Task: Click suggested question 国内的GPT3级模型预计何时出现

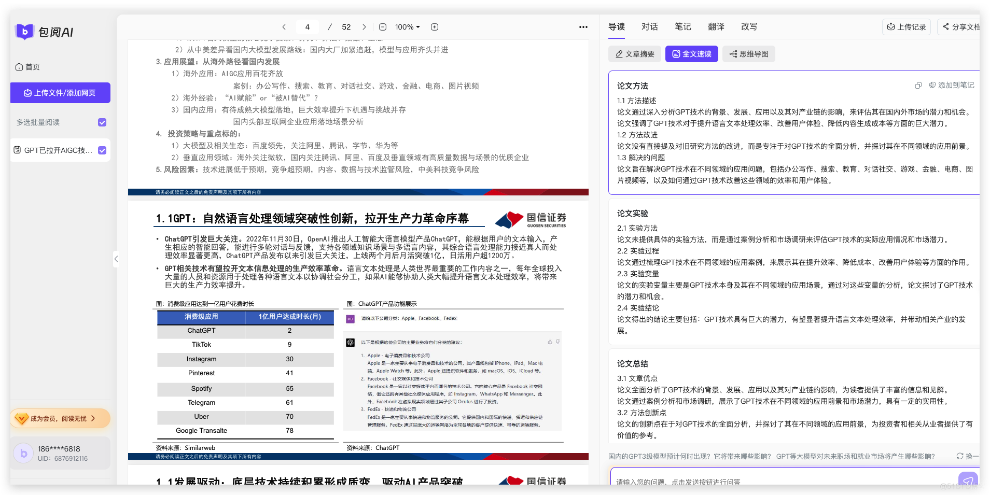Action: pyautogui.click(x=689, y=456)
